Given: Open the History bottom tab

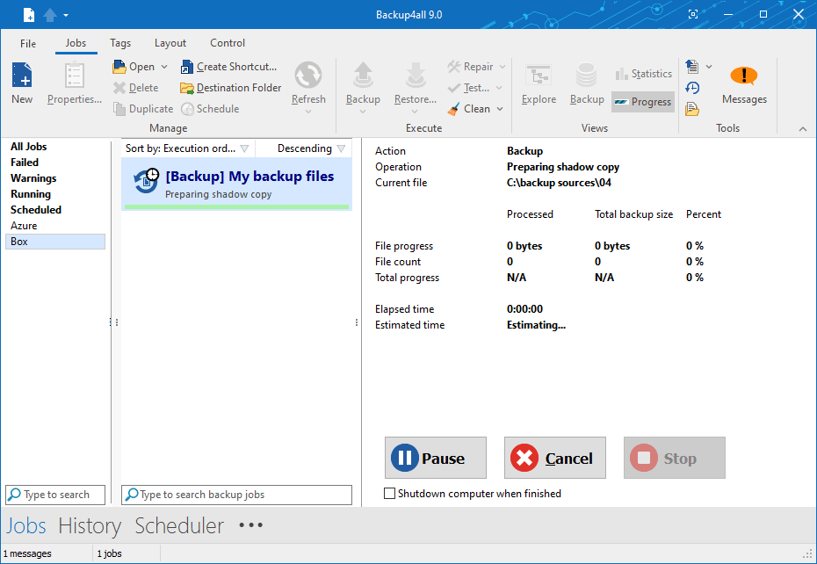Looking at the screenshot, I should (90, 525).
